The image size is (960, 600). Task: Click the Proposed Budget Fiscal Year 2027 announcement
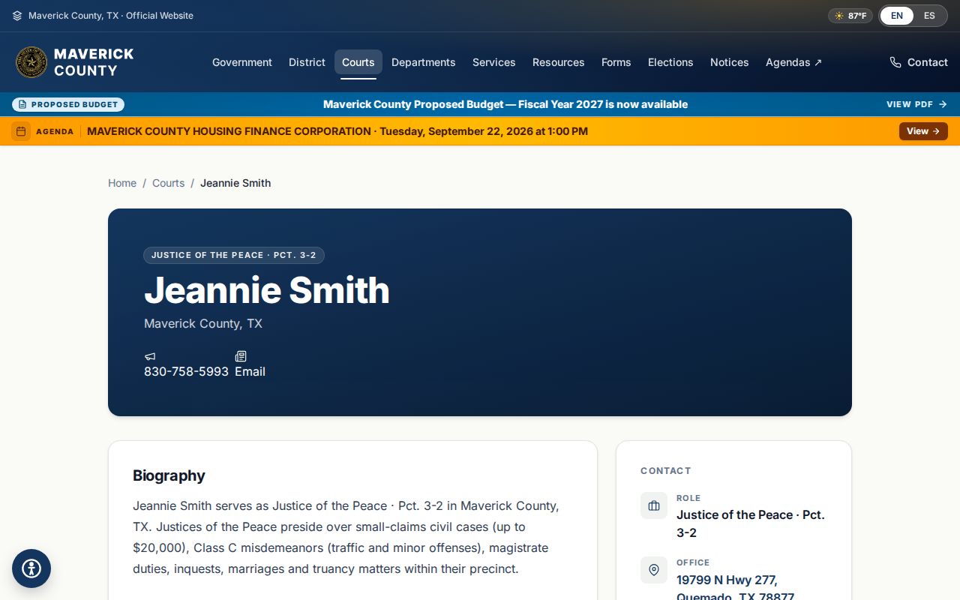pyautogui.click(x=505, y=104)
